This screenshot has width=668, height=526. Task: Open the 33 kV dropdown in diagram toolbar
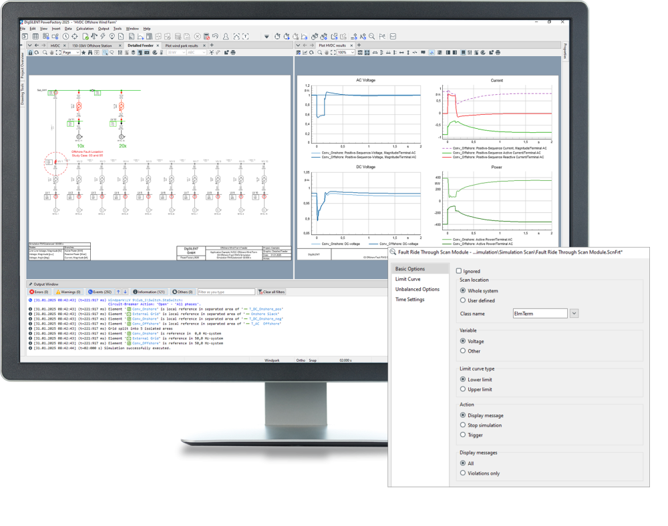click(x=184, y=53)
